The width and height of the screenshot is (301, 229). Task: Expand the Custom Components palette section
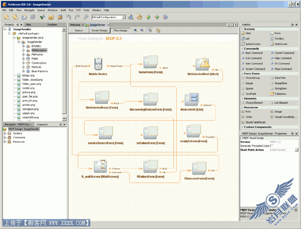(x=242, y=127)
